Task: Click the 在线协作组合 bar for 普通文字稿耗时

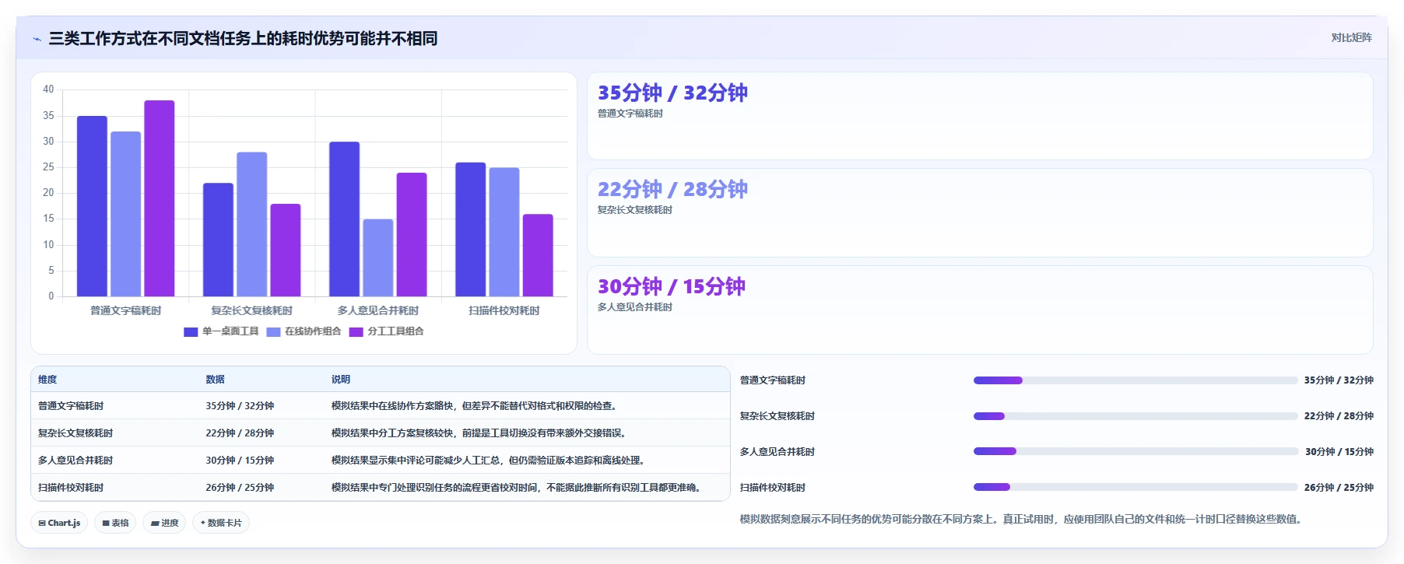Action: (x=125, y=214)
